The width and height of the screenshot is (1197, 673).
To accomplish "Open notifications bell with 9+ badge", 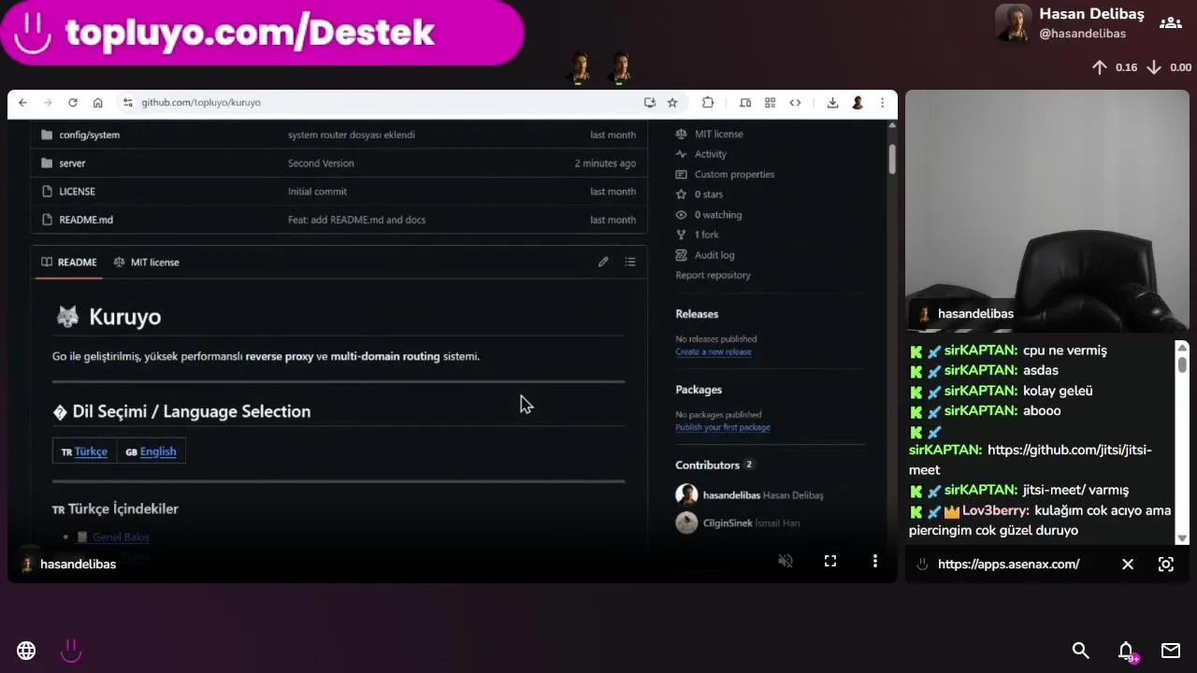I will tap(1127, 652).
